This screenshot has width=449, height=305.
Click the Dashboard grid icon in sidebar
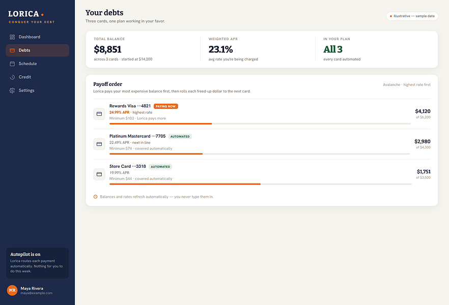point(12,37)
